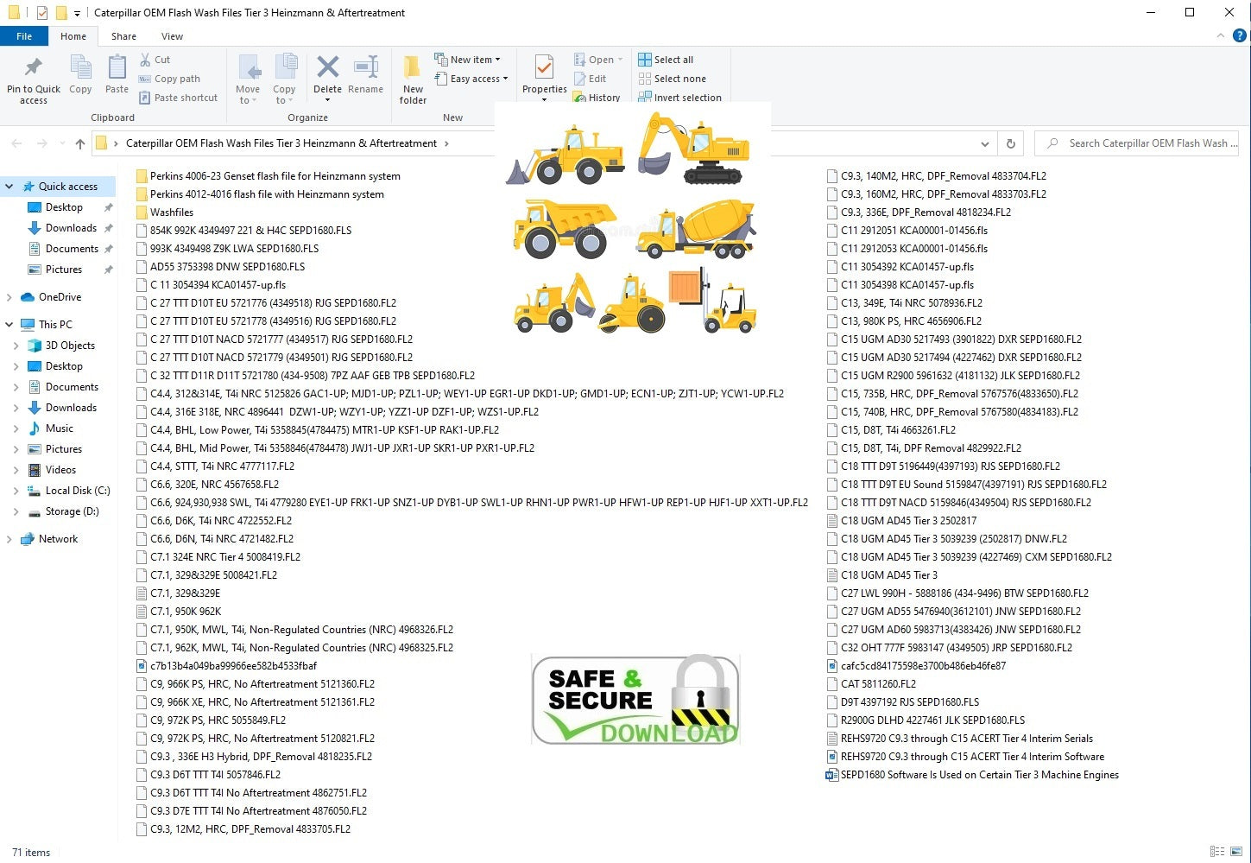This screenshot has height=863, width=1251.
Task: Refresh the current folder view
Action: (1010, 143)
